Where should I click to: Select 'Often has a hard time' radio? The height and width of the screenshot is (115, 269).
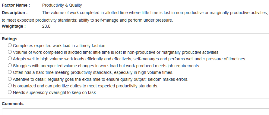coord(10,72)
